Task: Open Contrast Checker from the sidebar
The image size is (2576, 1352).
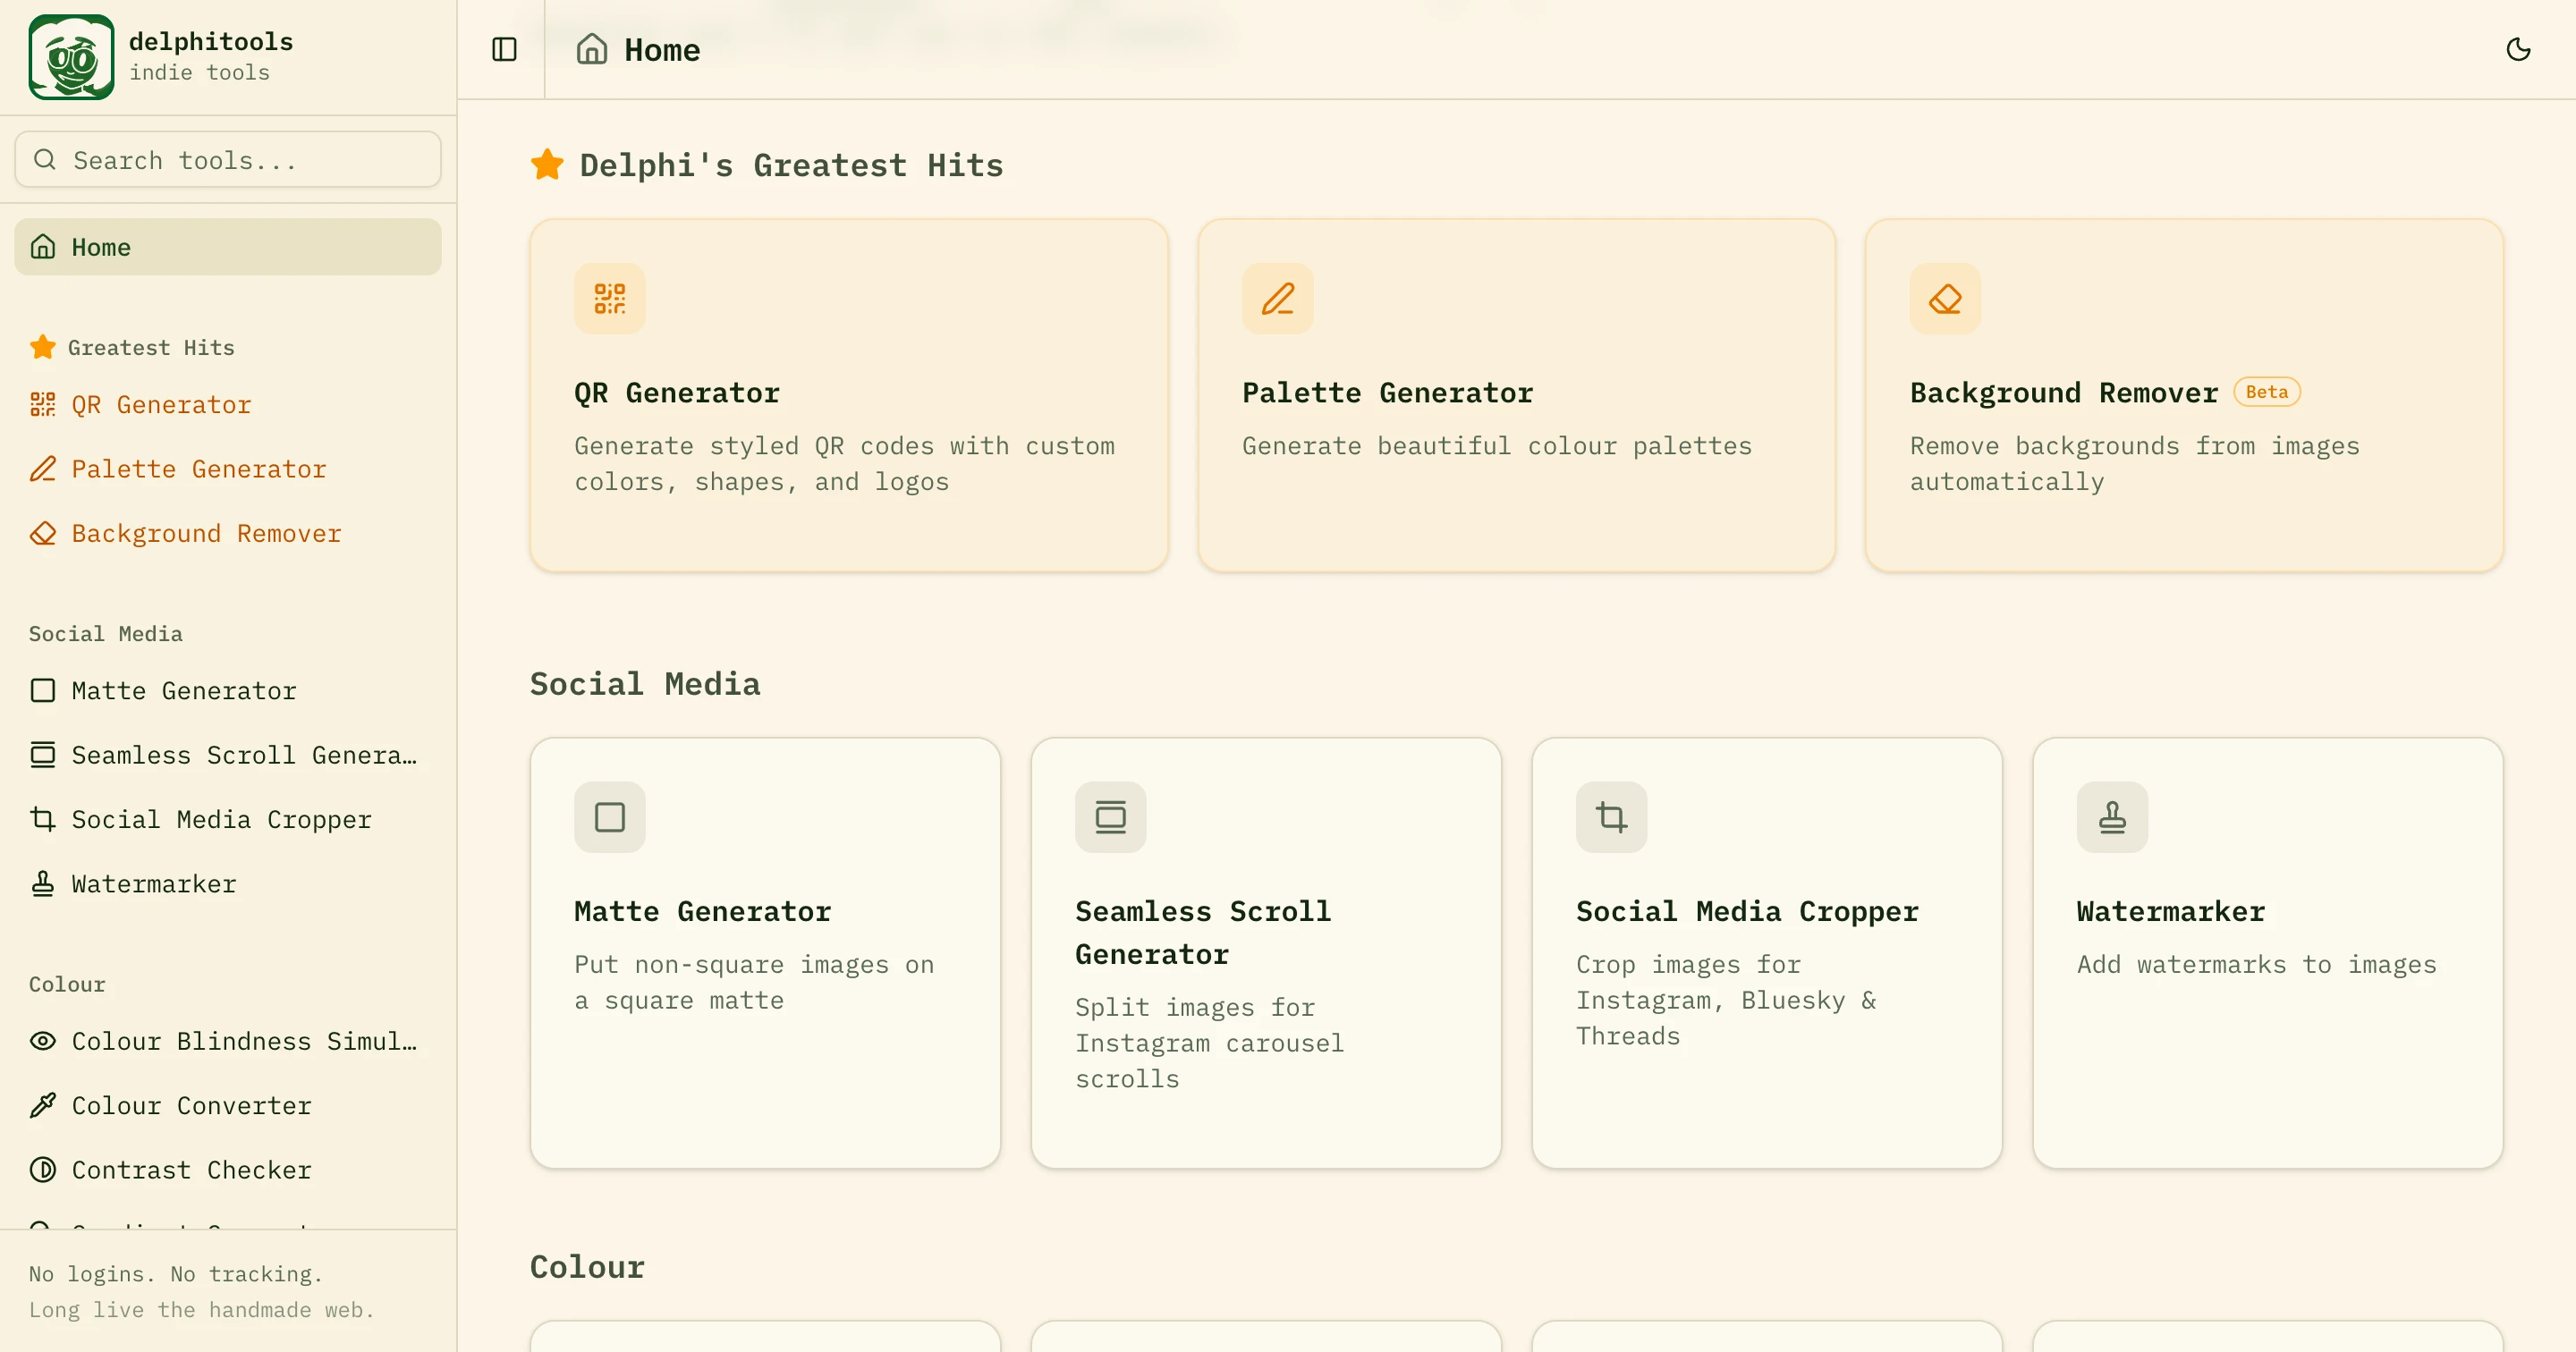Action: pos(228,1170)
